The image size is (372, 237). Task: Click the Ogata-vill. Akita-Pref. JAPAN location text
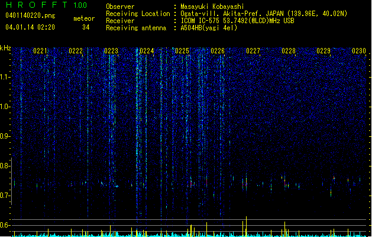(264, 14)
